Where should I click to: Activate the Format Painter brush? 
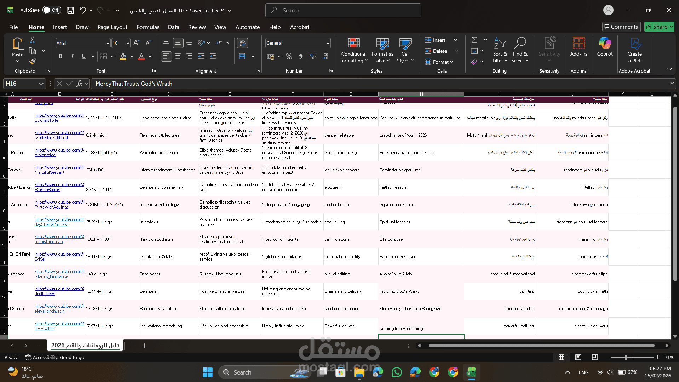tap(32, 62)
